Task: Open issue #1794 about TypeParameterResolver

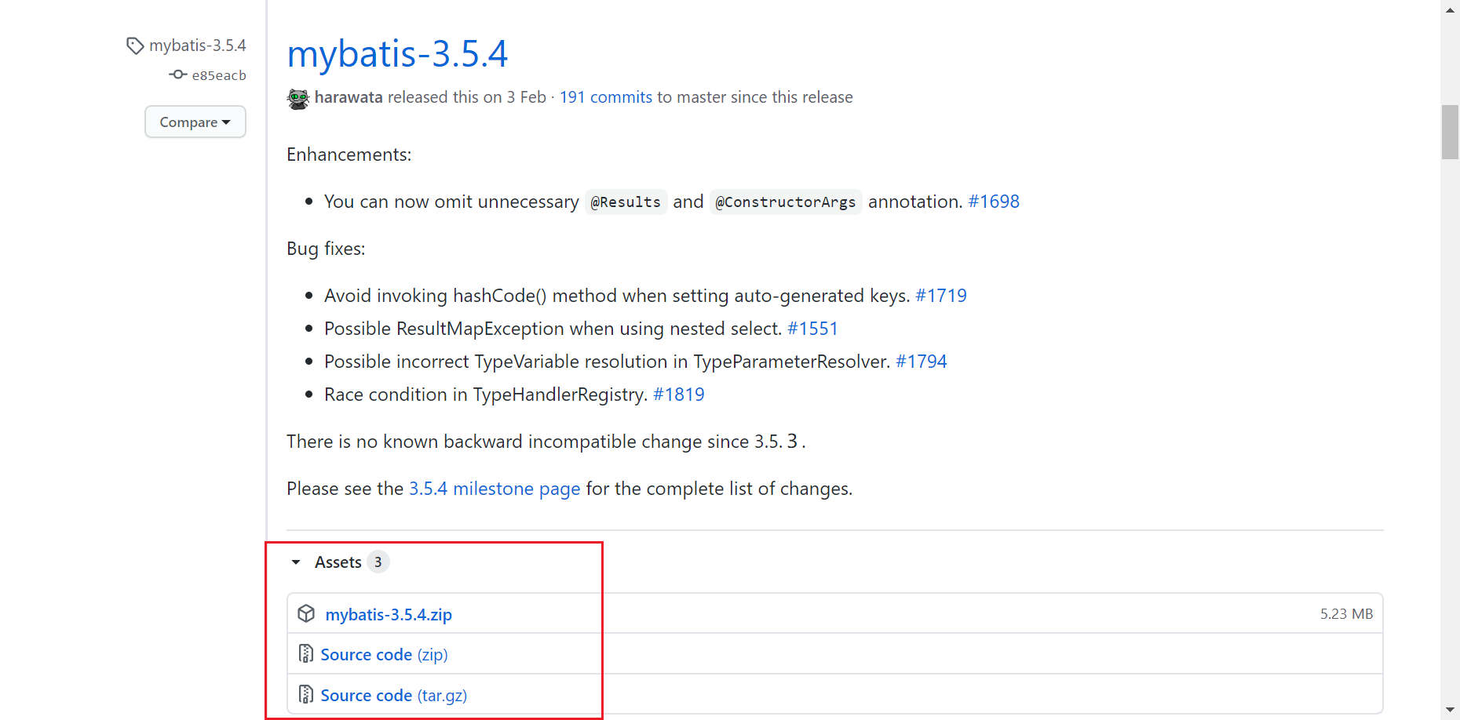Action: coord(921,362)
